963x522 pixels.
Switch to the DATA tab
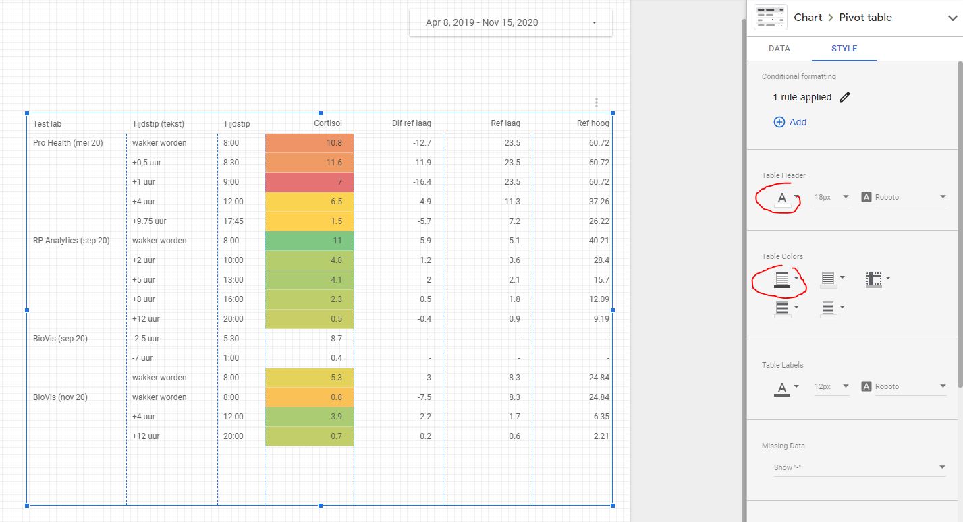779,48
